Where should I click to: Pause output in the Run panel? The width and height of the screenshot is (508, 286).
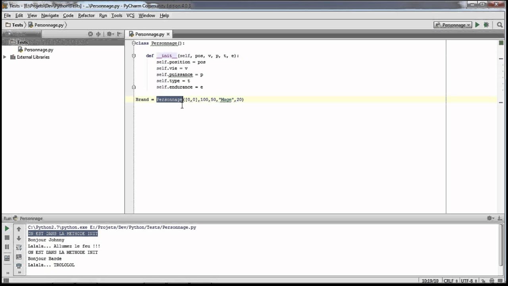click(7, 247)
